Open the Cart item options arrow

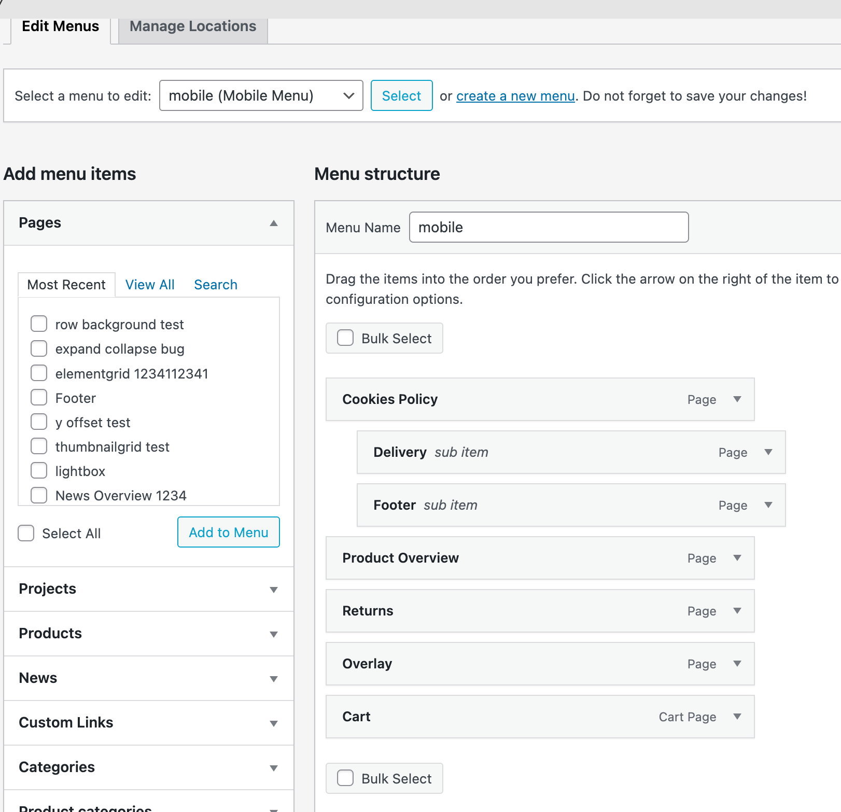click(737, 717)
